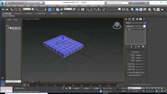
Task: Switch to the Select and Scale tool
Action: [58, 10]
